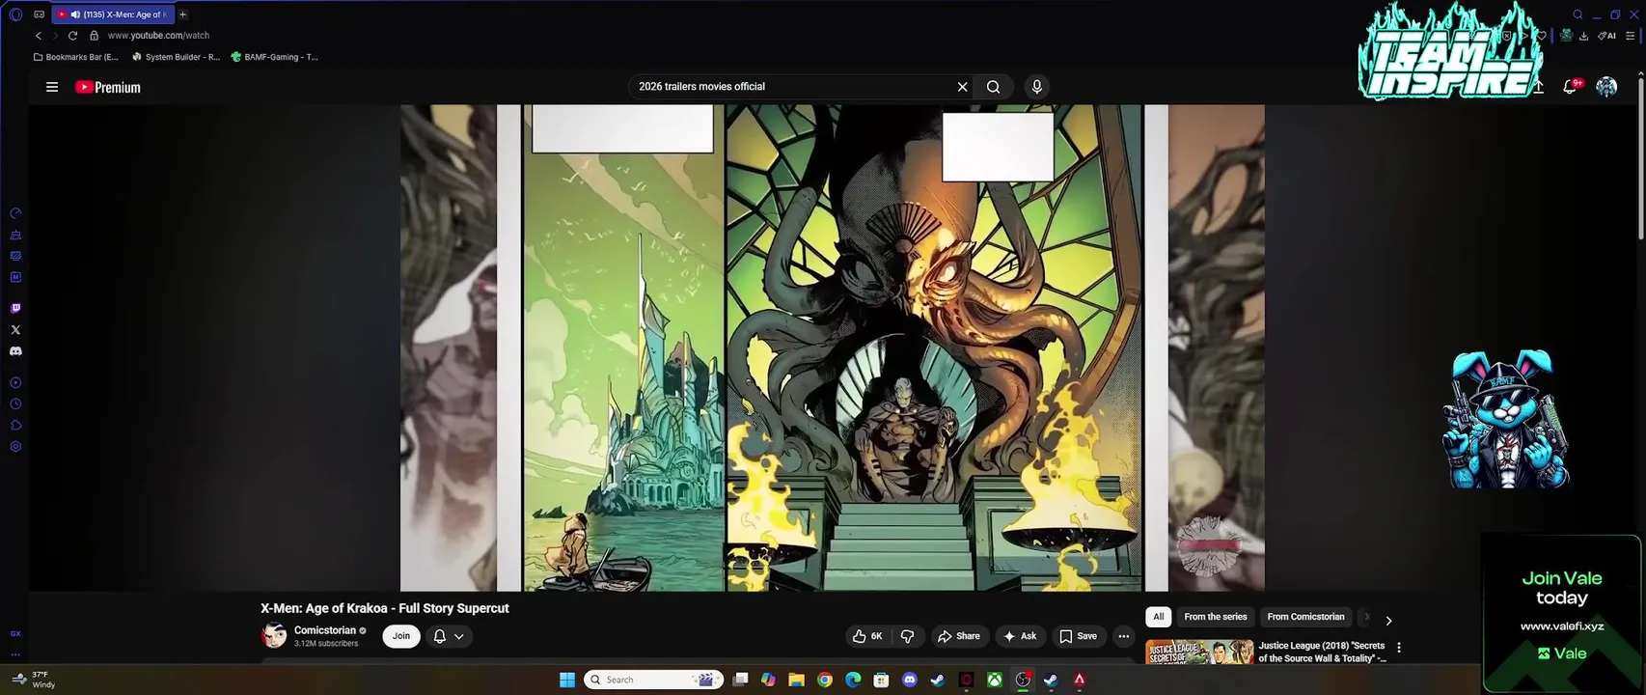Open X from Opera sidebar
Viewport: 1646px width, 695px height.
pyautogui.click(x=15, y=330)
